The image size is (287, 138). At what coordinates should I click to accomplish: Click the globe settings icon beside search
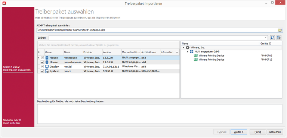pyautogui.click(x=279, y=38)
